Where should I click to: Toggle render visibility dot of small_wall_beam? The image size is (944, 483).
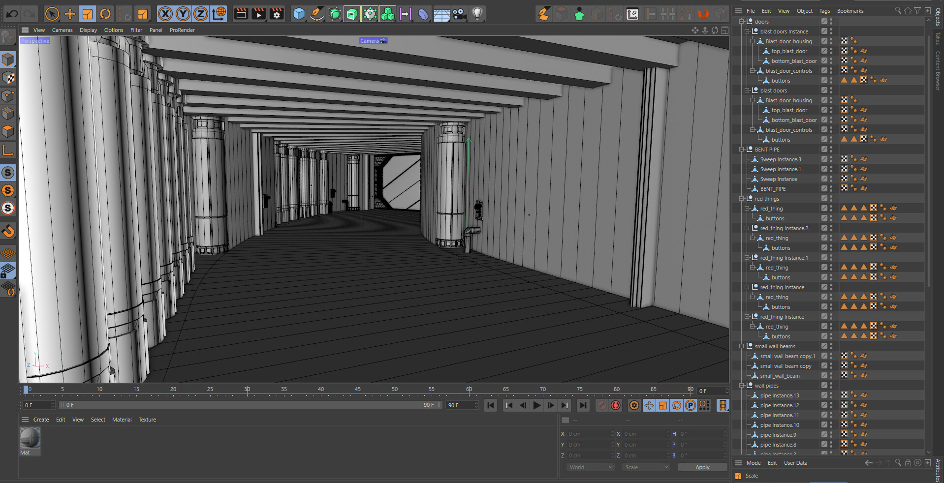[x=831, y=377]
